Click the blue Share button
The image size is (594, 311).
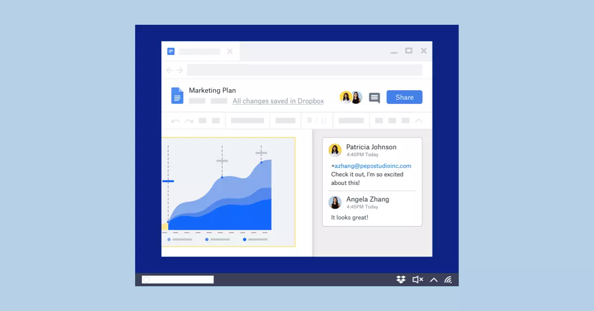coord(404,97)
